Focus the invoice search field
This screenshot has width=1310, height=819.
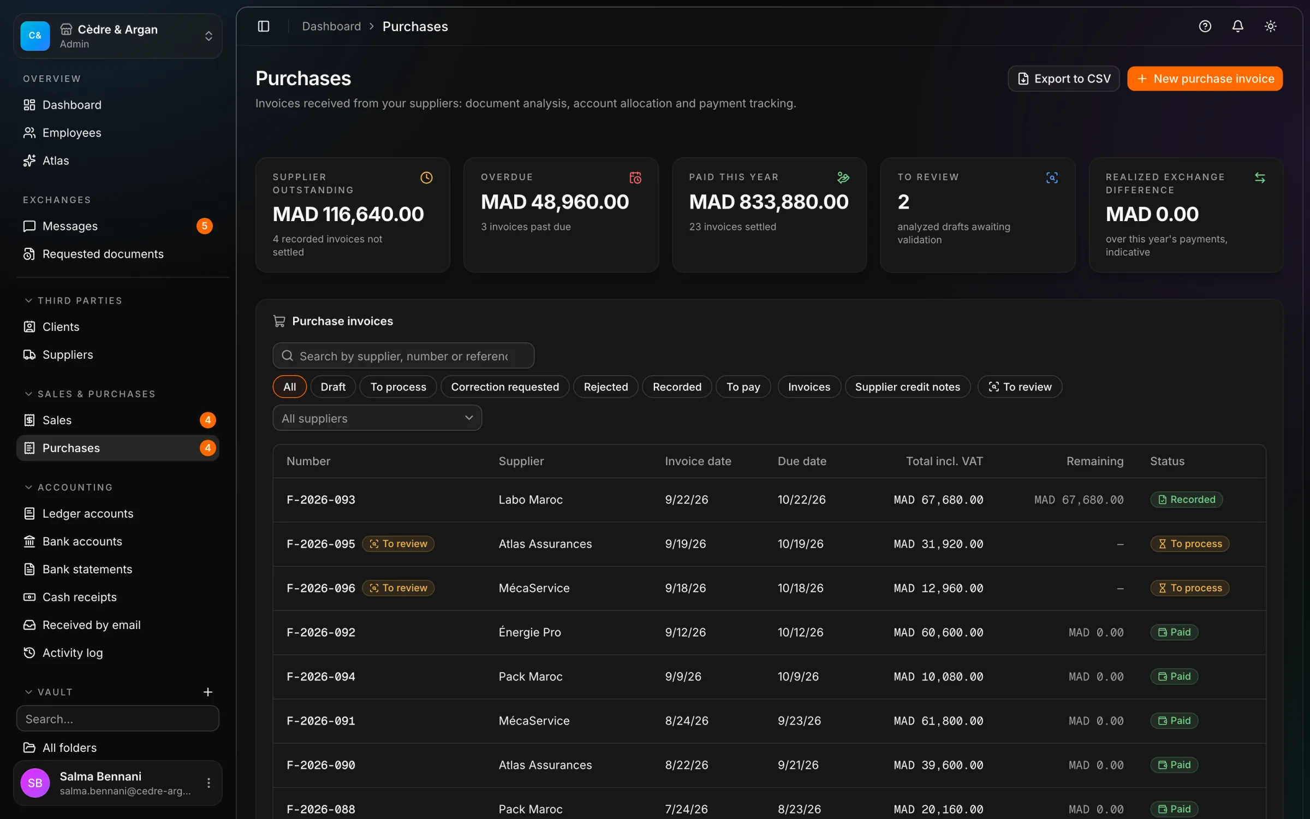click(403, 355)
